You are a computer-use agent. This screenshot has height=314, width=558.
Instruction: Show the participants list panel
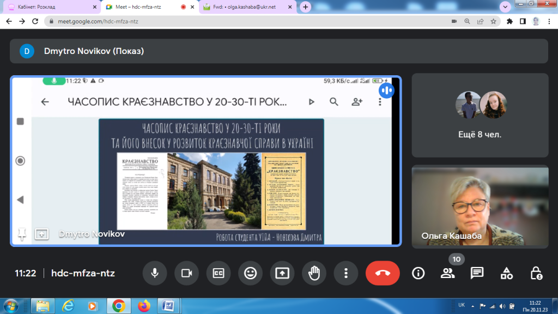(447, 273)
